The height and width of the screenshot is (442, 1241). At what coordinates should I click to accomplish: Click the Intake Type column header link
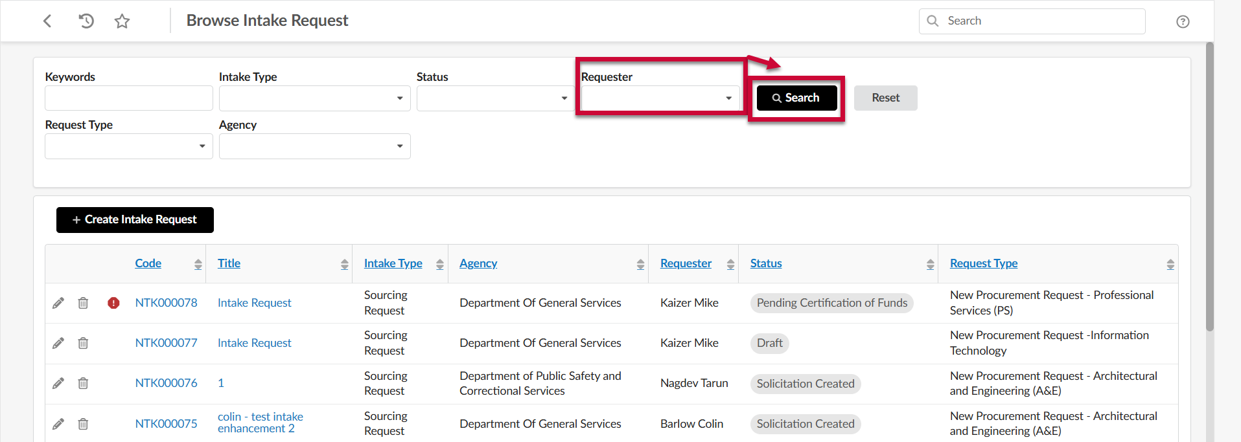(393, 263)
